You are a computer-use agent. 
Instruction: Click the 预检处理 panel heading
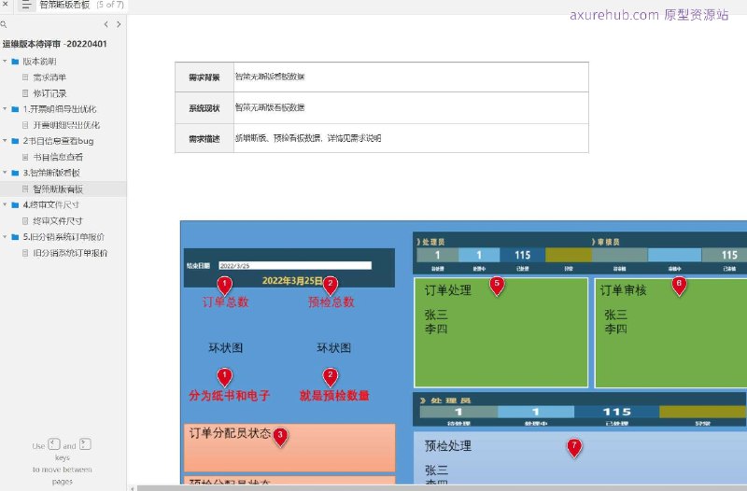pyautogui.click(x=448, y=446)
